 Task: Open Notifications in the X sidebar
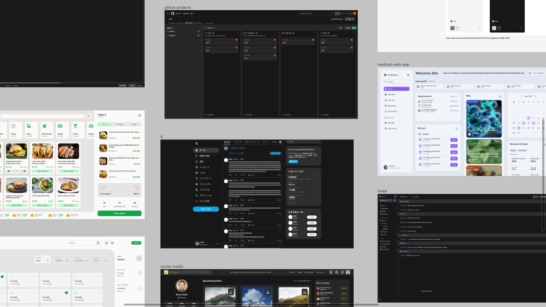pos(200,161)
